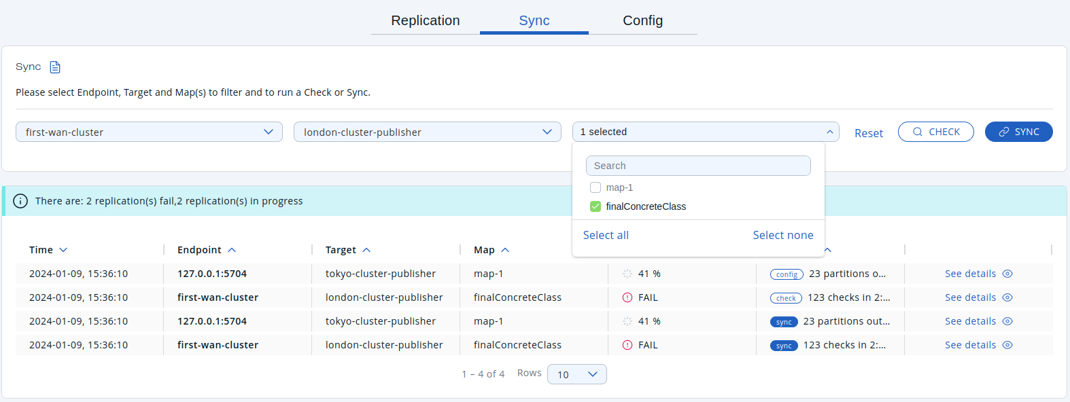Switch to the Config tab

(x=642, y=20)
